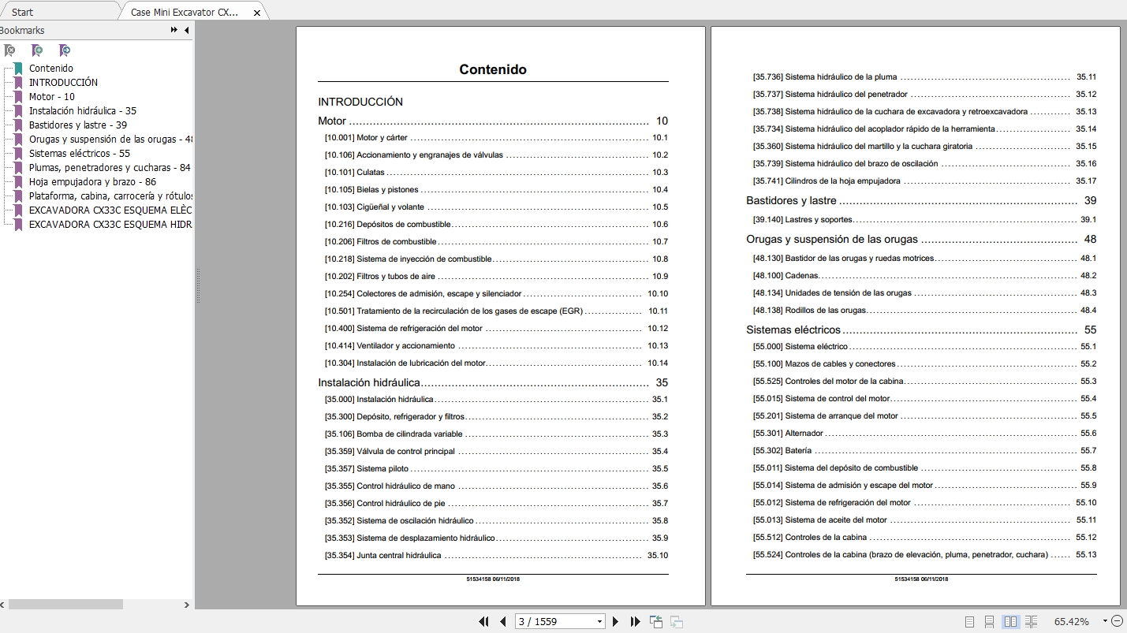Image resolution: width=1127 pixels, height=633 pixels.
Task: Open the page number dropdown
Action: tap(599, 622)
